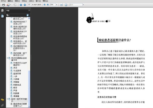Select bookmark 我的胃部有灼热的感觉该怎么办?
Screen dimensions: 153x108
coord(20,48)
